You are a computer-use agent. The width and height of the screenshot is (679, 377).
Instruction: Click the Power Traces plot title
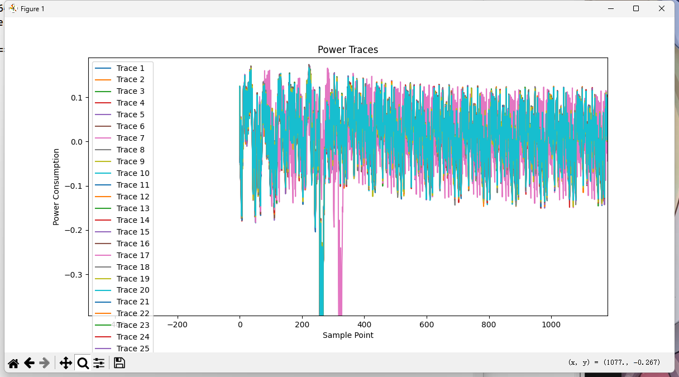(x=347, y=50)
